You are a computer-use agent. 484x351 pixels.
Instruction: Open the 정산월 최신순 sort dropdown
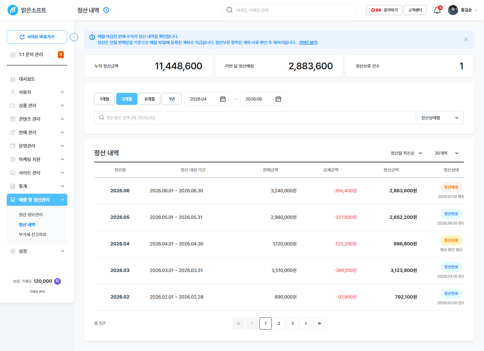click(406, 153)
